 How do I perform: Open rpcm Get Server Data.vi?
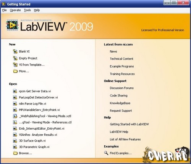click(x=35, y=91)
